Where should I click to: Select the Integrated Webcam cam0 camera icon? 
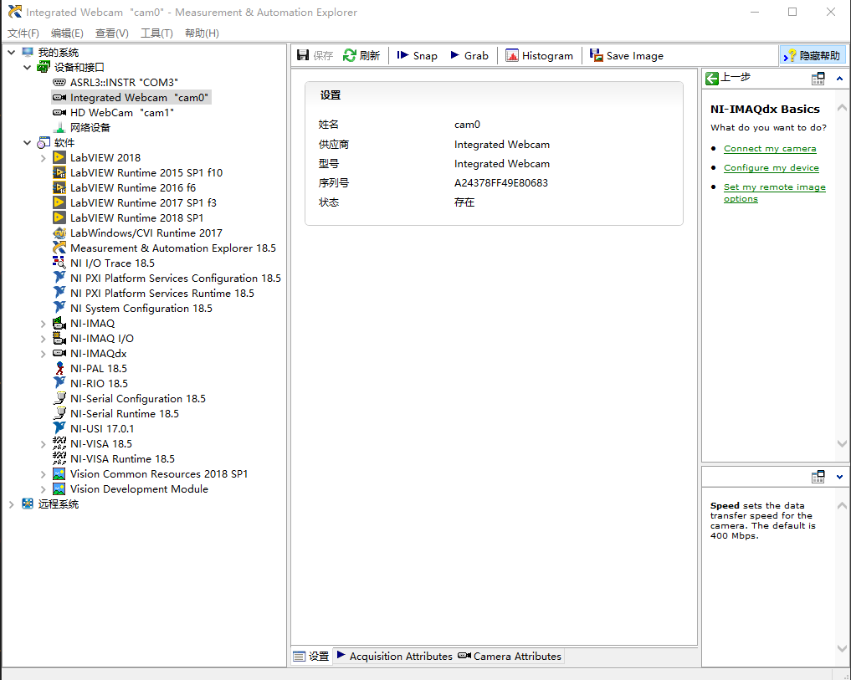[x=59, y=98]
